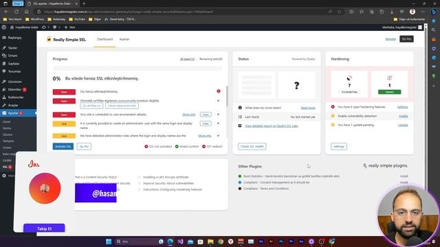
Task: Open the Başlangıç dashboard menu item
Action: 14,38
